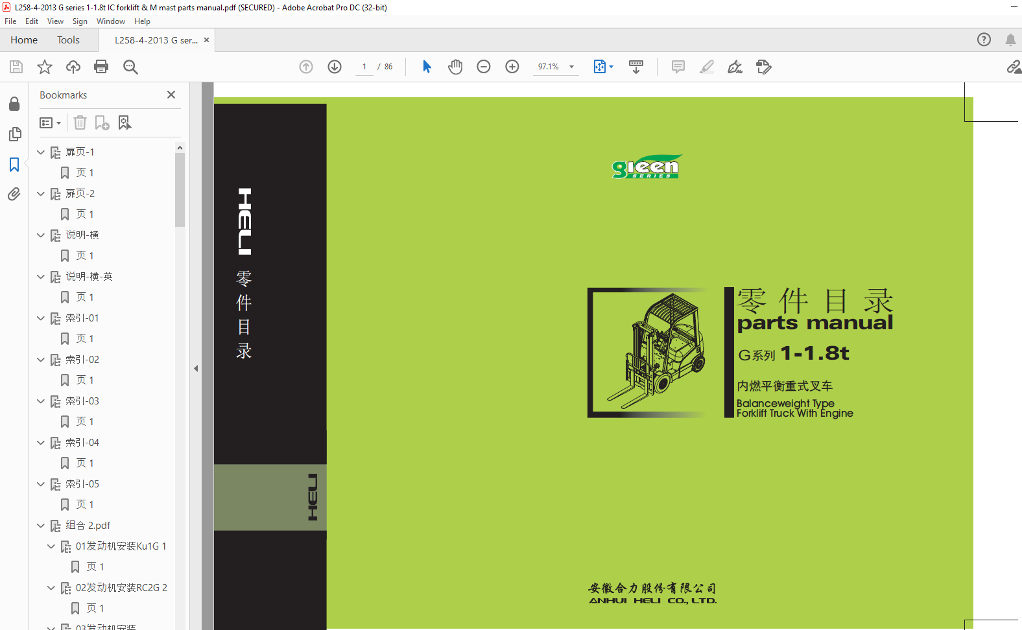Select 页 1 under 索引-01
Screen dimensions: 1022x630
85,339
